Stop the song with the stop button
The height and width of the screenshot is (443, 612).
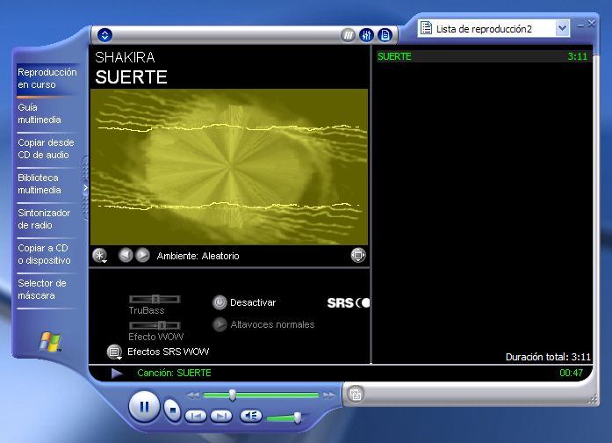(x=172, y=410)
